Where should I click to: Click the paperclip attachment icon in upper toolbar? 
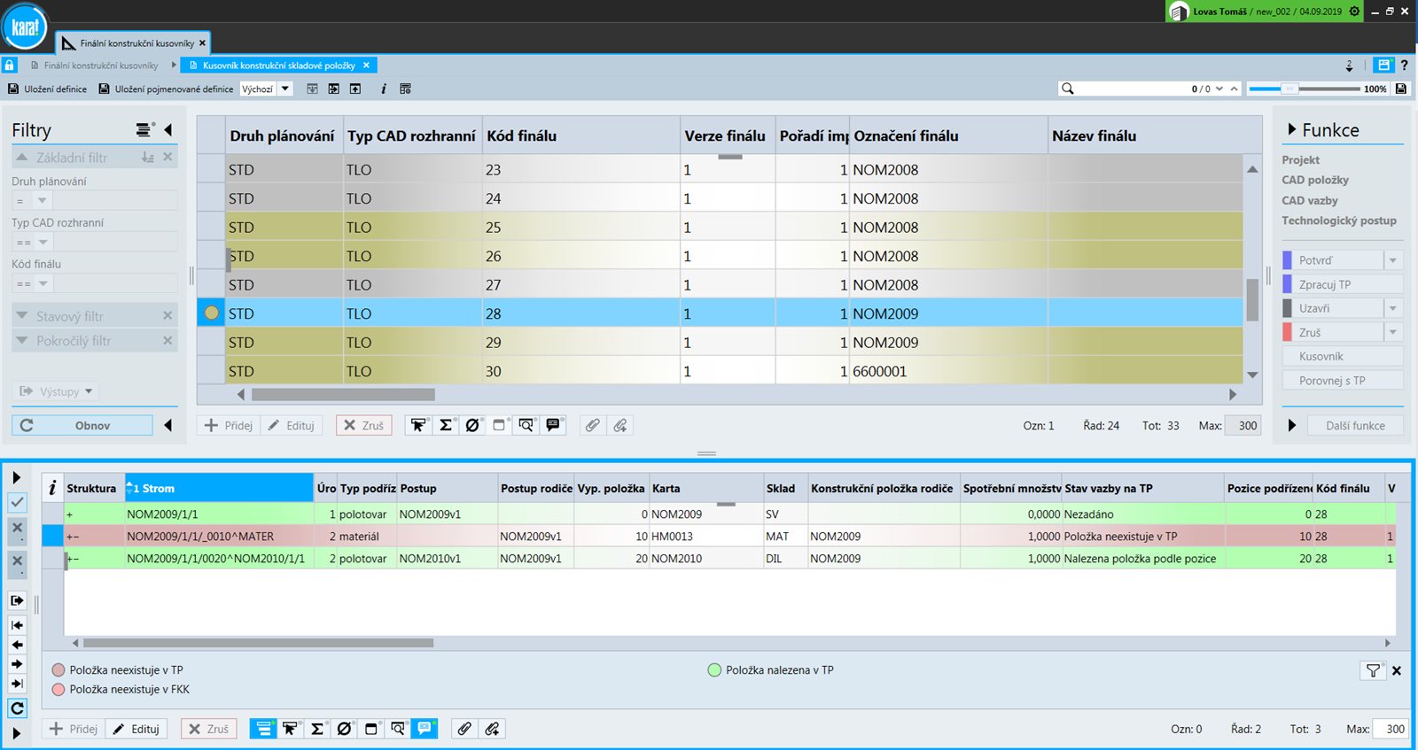tap(592, 425)
